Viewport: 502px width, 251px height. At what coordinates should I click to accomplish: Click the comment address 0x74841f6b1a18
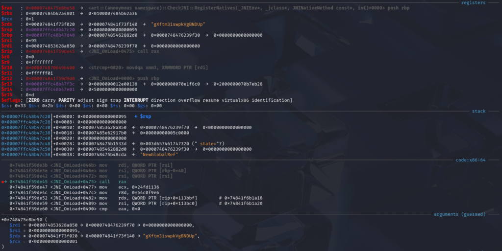pos(243,198)
